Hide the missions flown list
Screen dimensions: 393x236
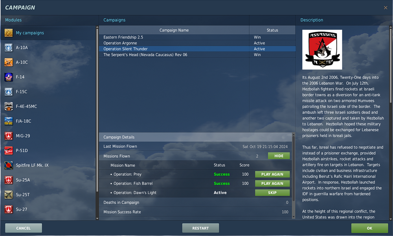point(279,156)
